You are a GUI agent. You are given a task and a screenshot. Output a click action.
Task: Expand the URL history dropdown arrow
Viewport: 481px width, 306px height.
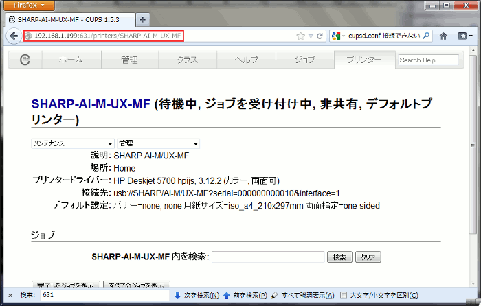coord(310,36)
